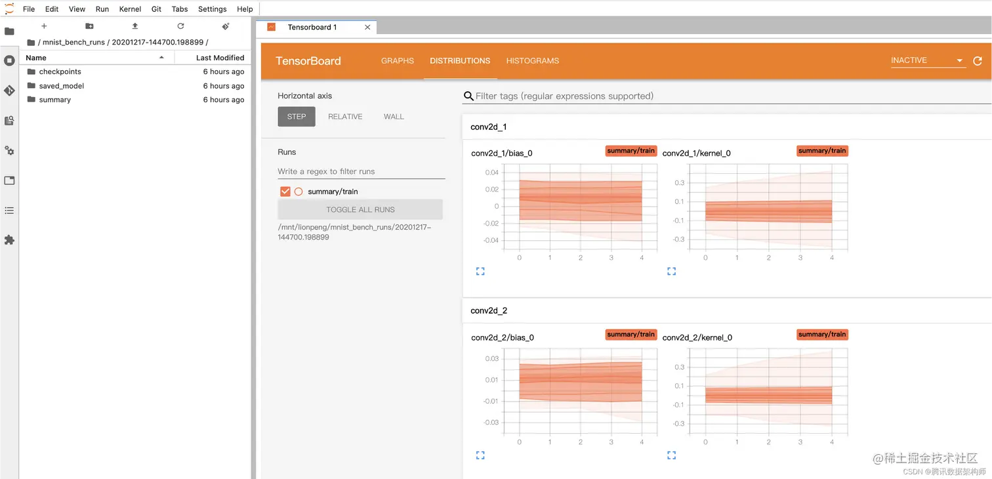Open the summary folder
The width and height of the screenshot is (992, 479).
134,100
